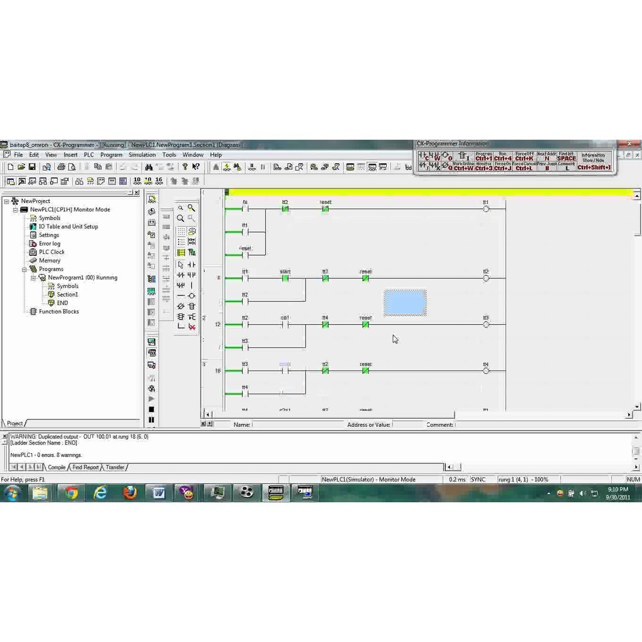Click the ladder diagram right scroll arrow

click(629, 414)
